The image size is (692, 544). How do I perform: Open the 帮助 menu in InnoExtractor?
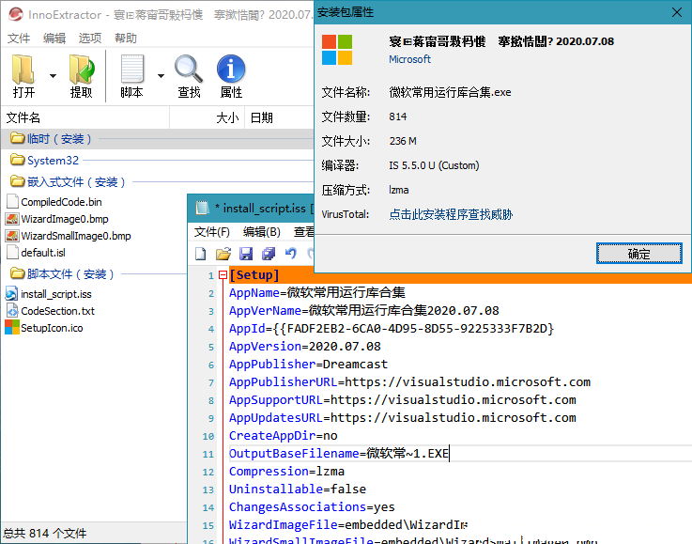(126, 39)
